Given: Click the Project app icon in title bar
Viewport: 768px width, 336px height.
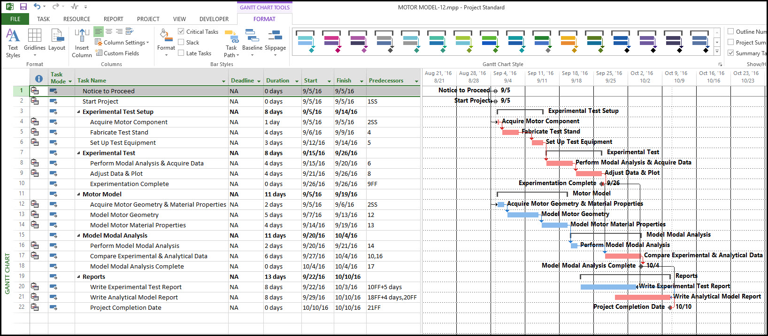Looking at the screenshot, I should pos(9,7).
